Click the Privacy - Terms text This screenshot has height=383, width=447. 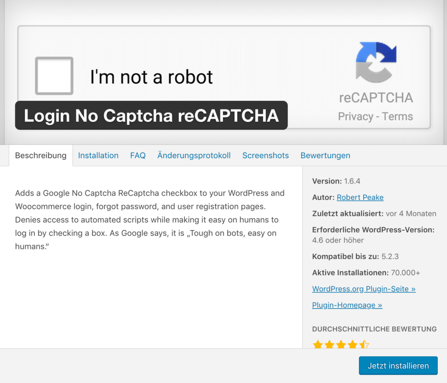375,116
